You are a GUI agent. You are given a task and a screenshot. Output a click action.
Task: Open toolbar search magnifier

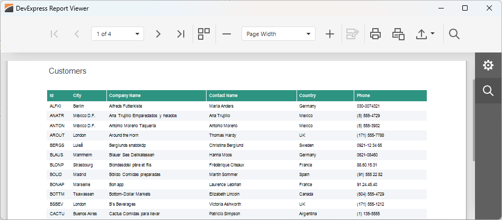454,34
